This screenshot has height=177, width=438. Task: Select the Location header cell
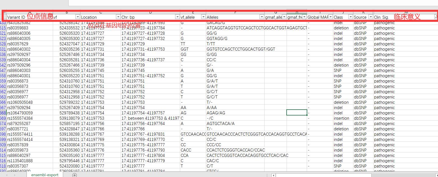pyautogui.click(x=101, y=17)
